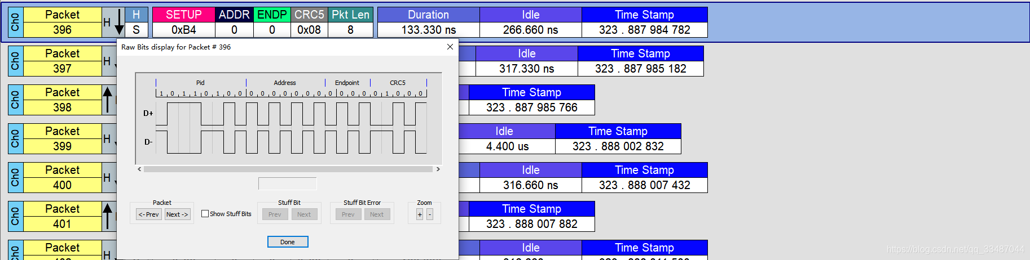Expand the CRC5 field header

pos(309,15)
